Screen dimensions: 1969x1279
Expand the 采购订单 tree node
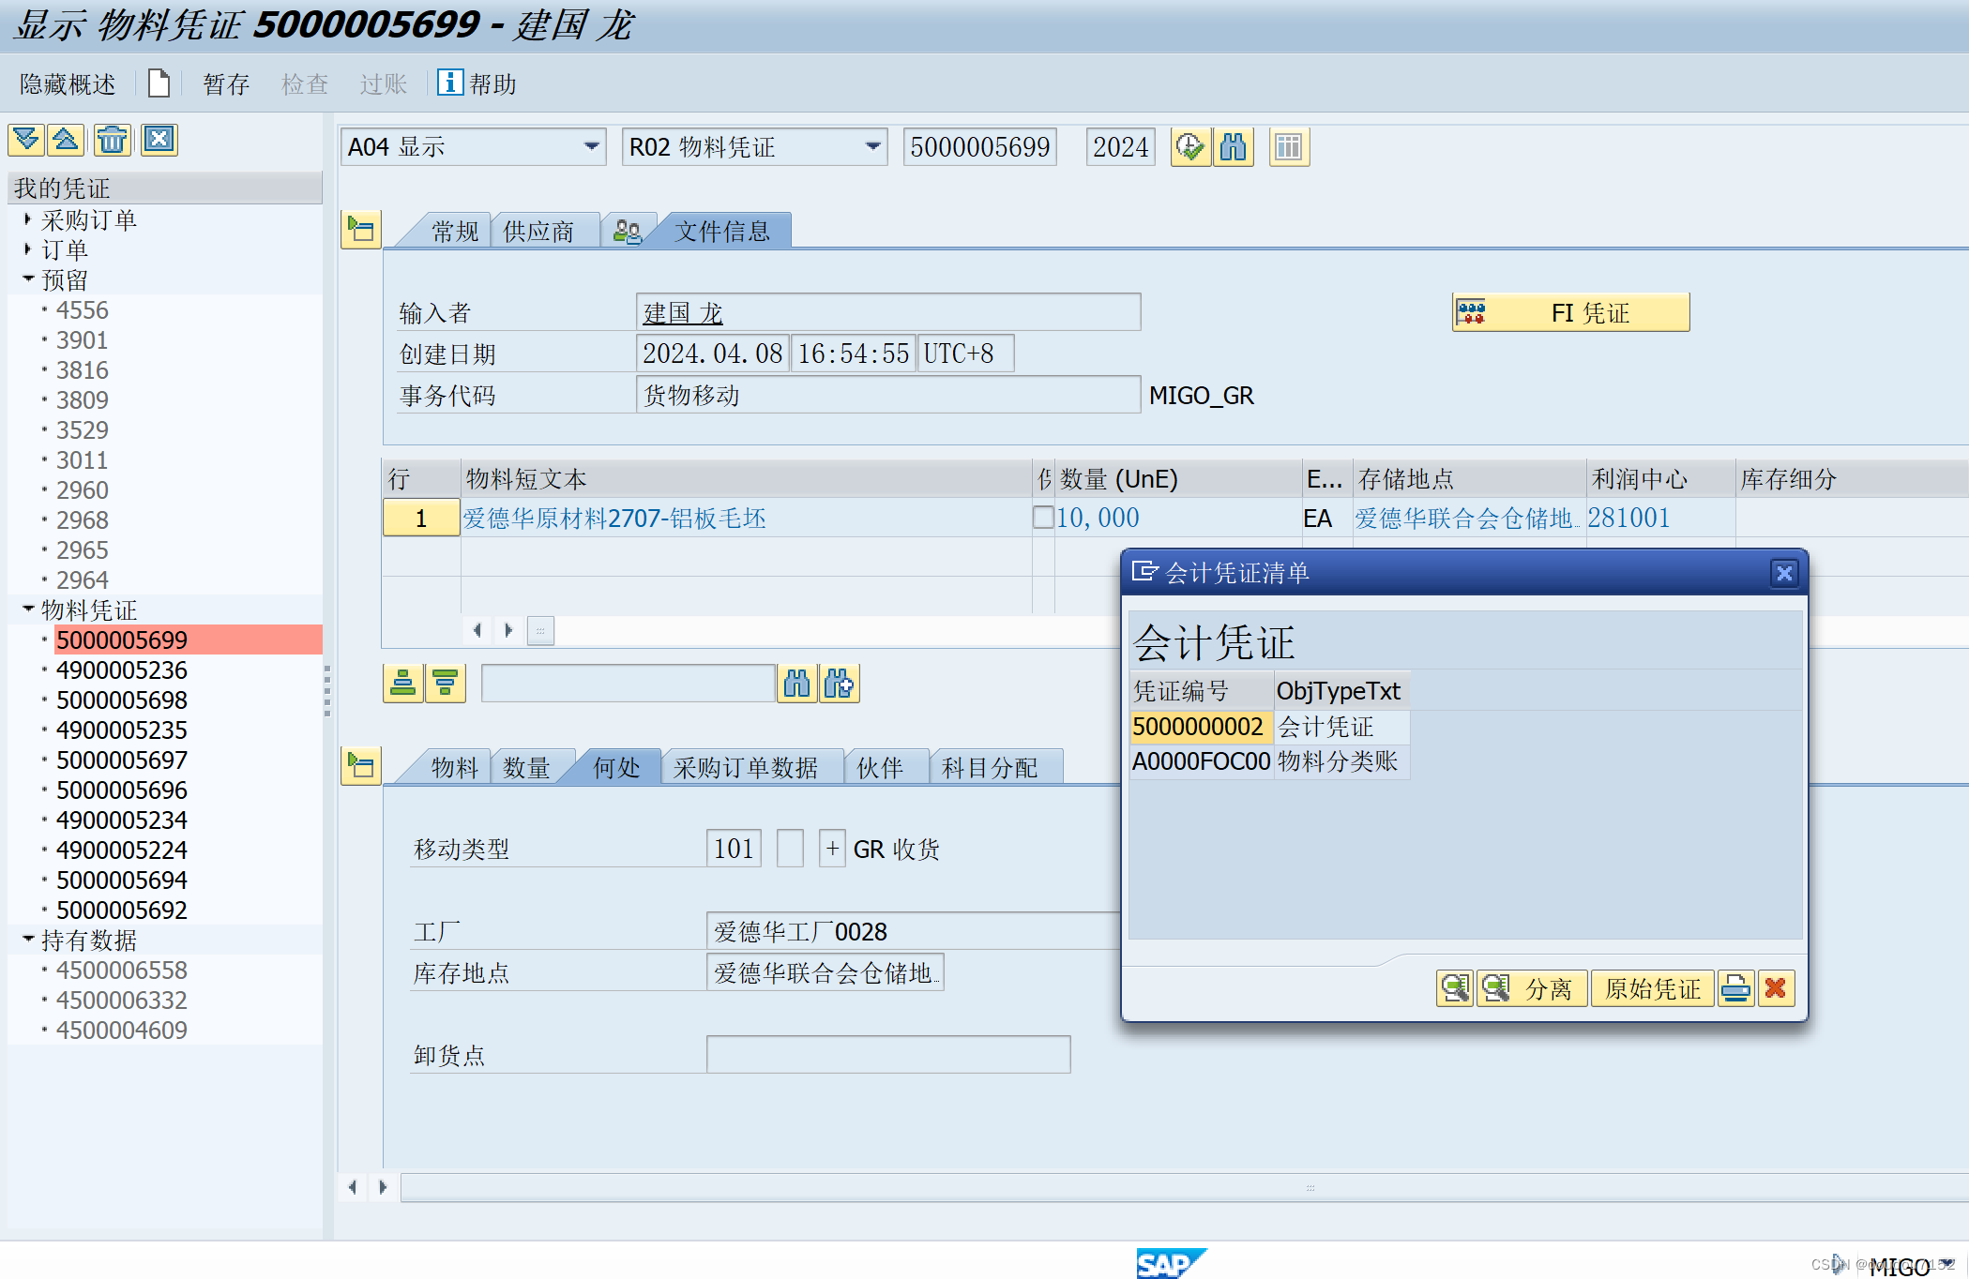[28, 219]
